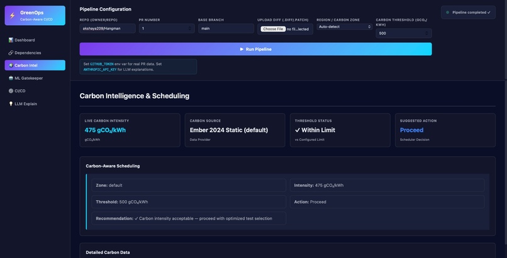Select the Carbon Intel sidebar tab

tap(35, 65)
